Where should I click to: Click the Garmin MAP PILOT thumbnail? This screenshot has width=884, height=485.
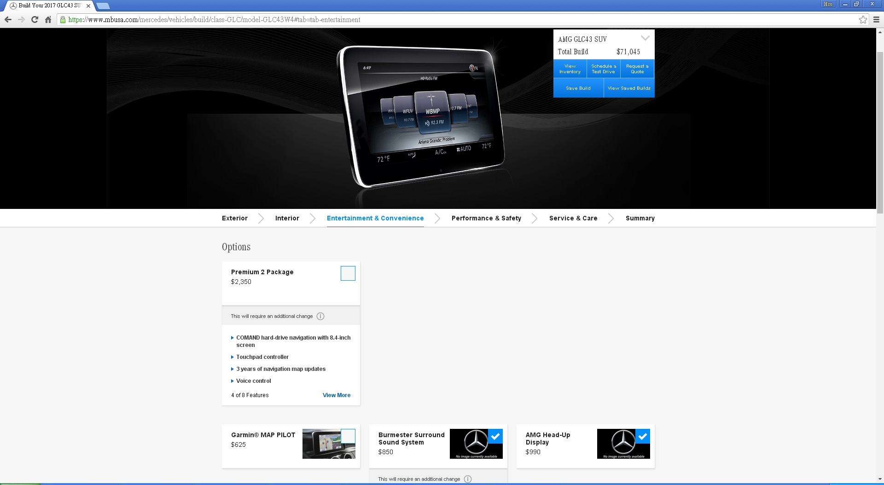(329, 444)
